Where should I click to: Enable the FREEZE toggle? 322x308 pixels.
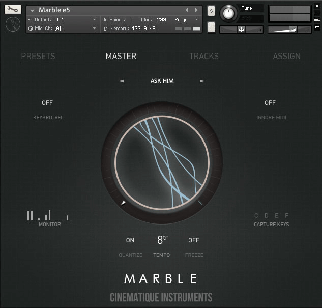(x=194, y=240)
